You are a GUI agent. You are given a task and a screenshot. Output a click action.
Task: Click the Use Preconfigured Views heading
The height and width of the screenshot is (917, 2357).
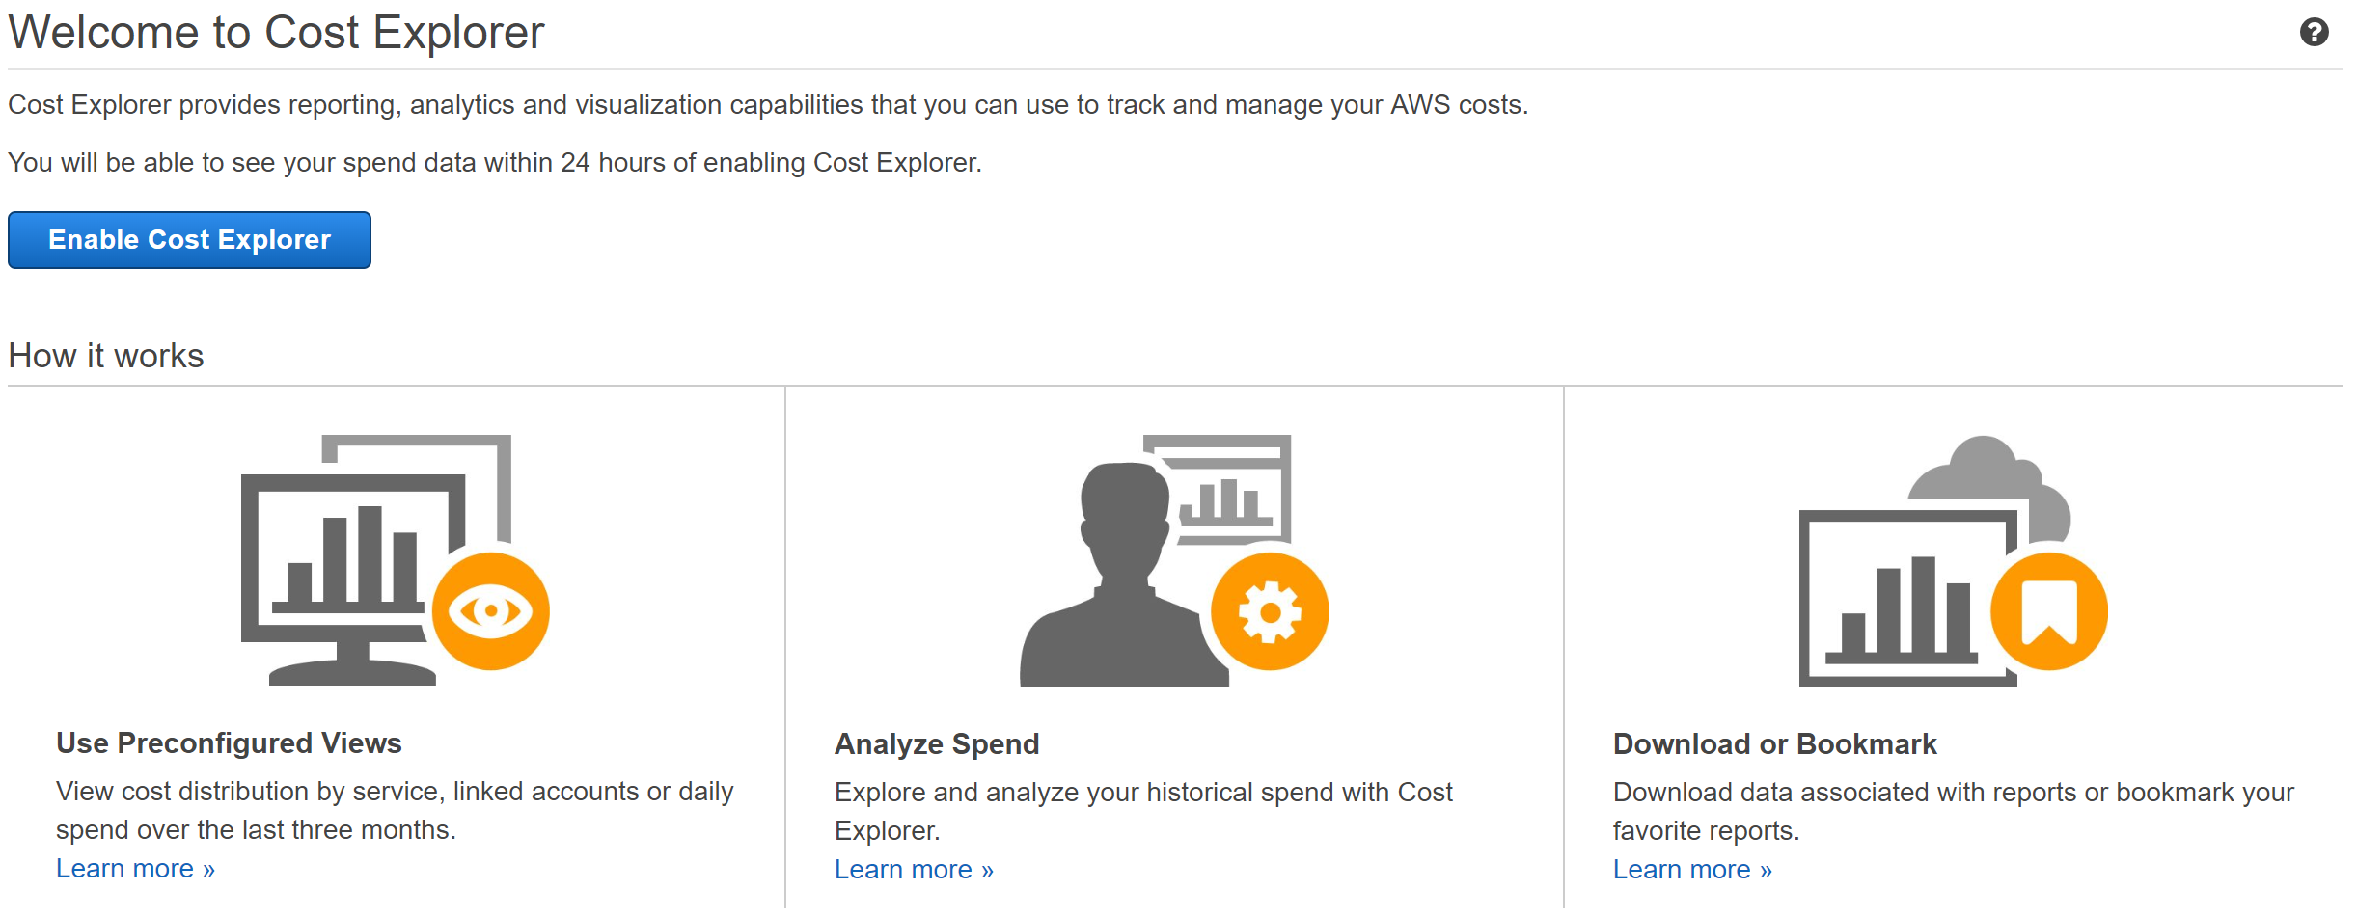(229, 743)
